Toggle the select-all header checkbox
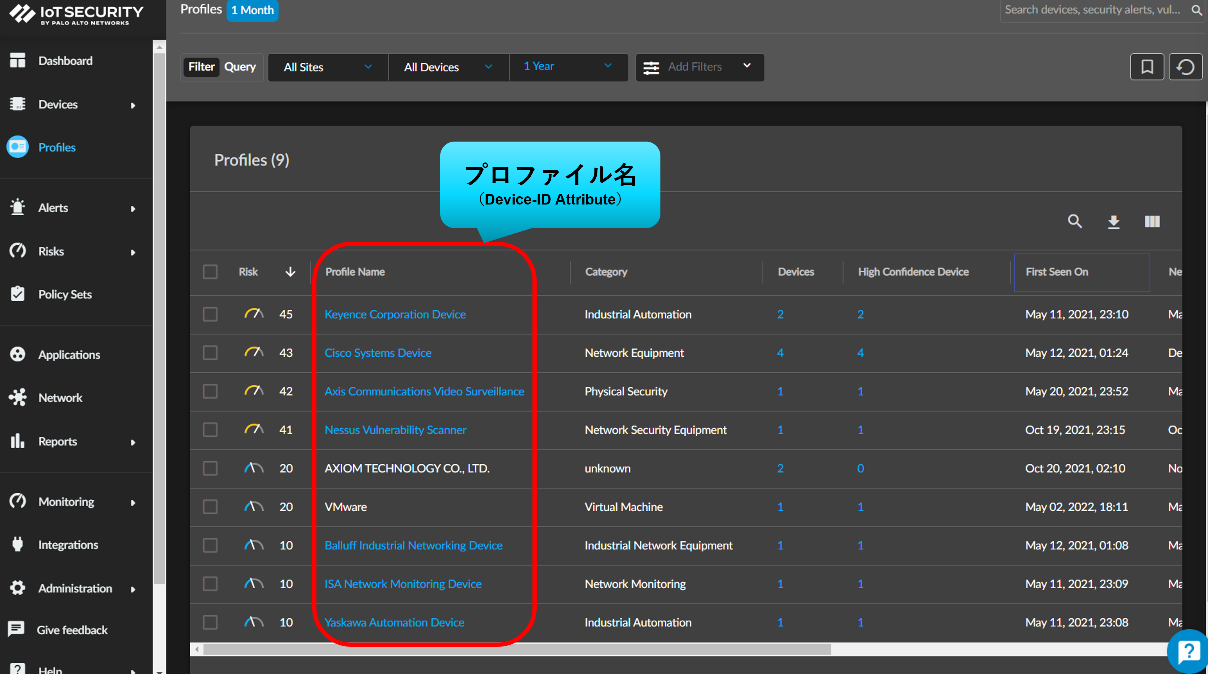This screenshot has height=674, width=1208. (210, 272)
